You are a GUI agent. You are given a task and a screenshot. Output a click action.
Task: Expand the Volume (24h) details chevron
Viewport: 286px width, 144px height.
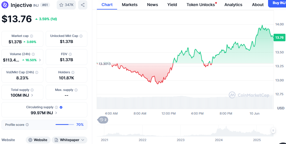(40, 60)
